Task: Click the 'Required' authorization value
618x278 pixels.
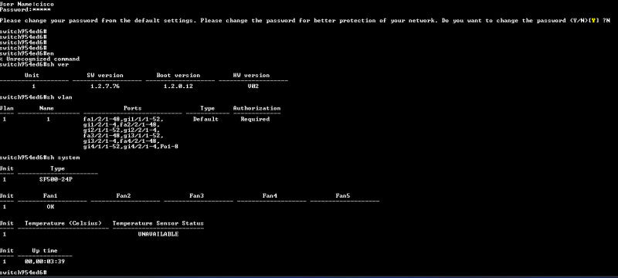Action: [x=256, y=119]
